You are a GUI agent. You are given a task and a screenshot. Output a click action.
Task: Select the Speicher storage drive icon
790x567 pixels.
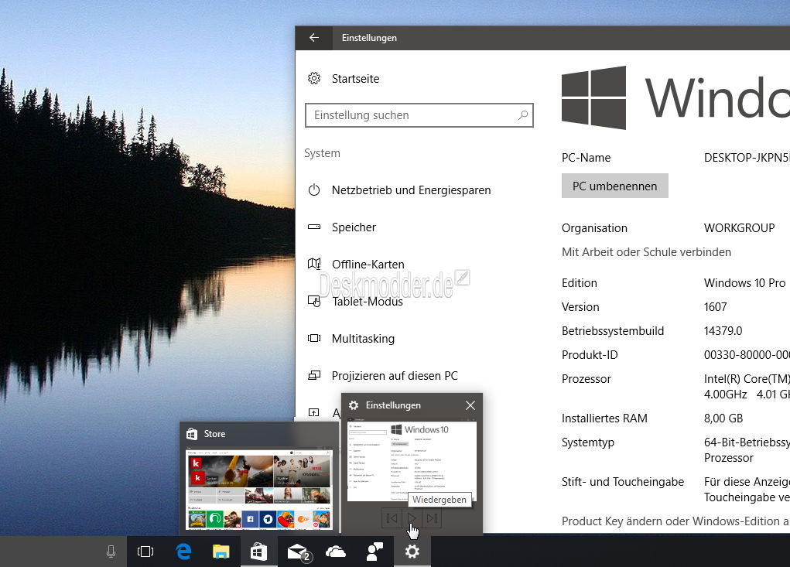point(314,227)
